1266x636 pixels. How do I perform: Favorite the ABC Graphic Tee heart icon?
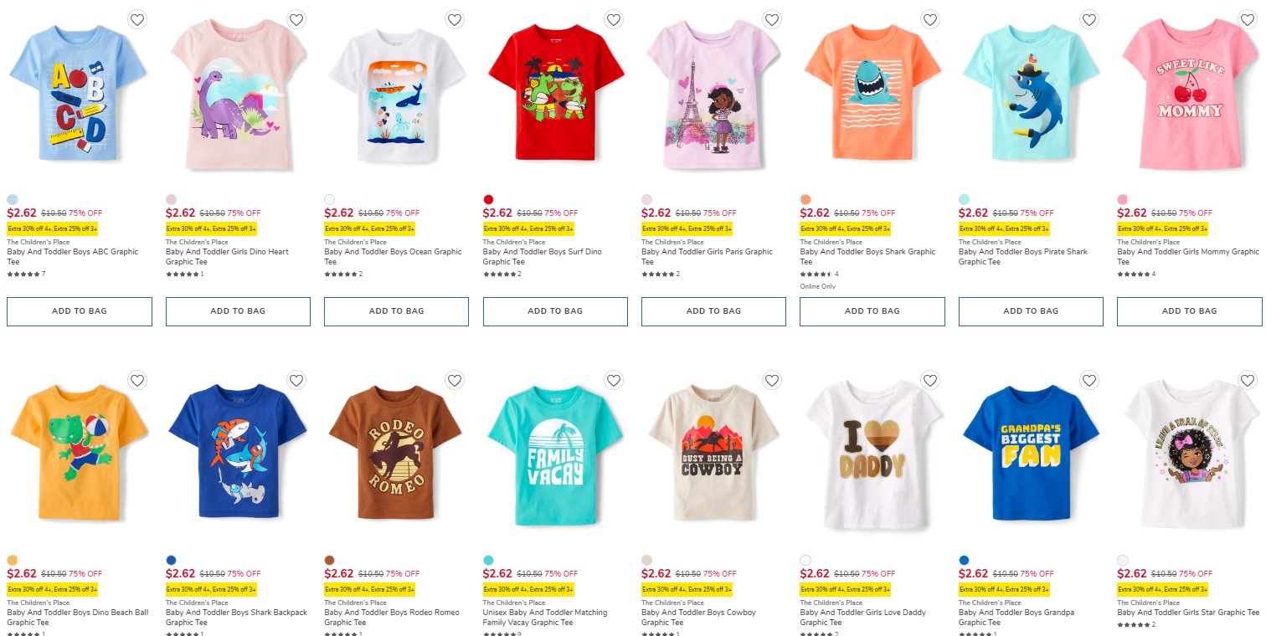point(138,19)
